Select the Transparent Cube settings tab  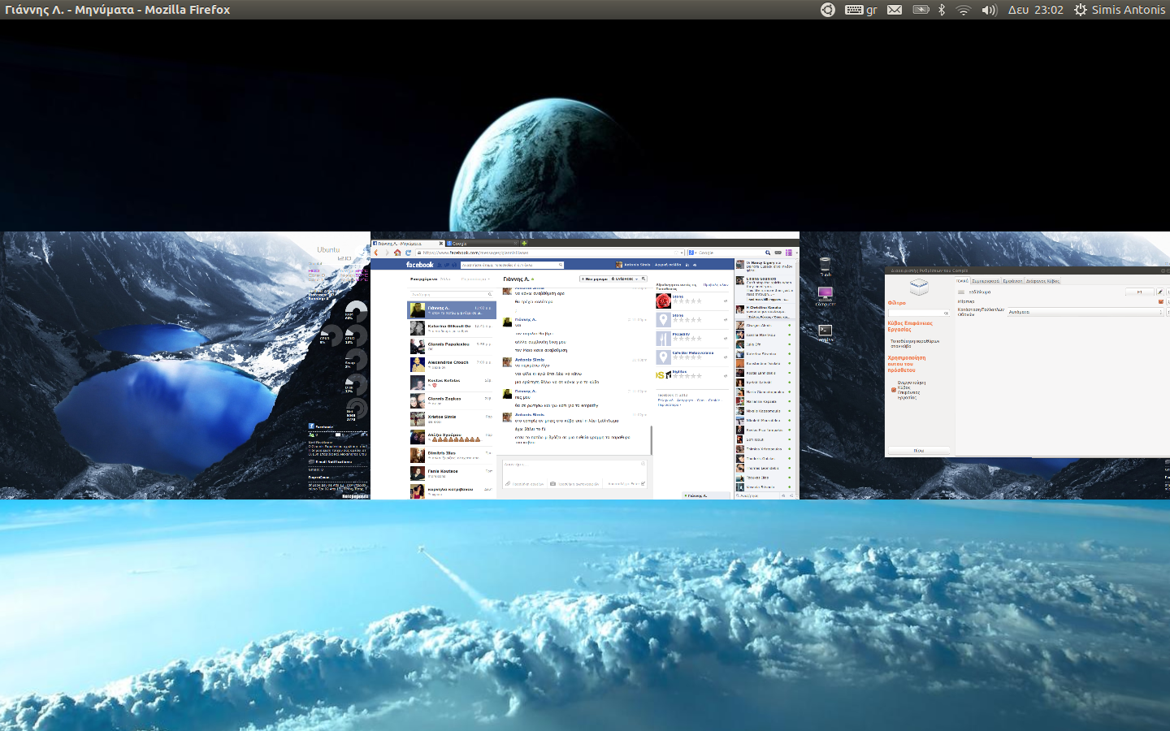(1042, 281)
